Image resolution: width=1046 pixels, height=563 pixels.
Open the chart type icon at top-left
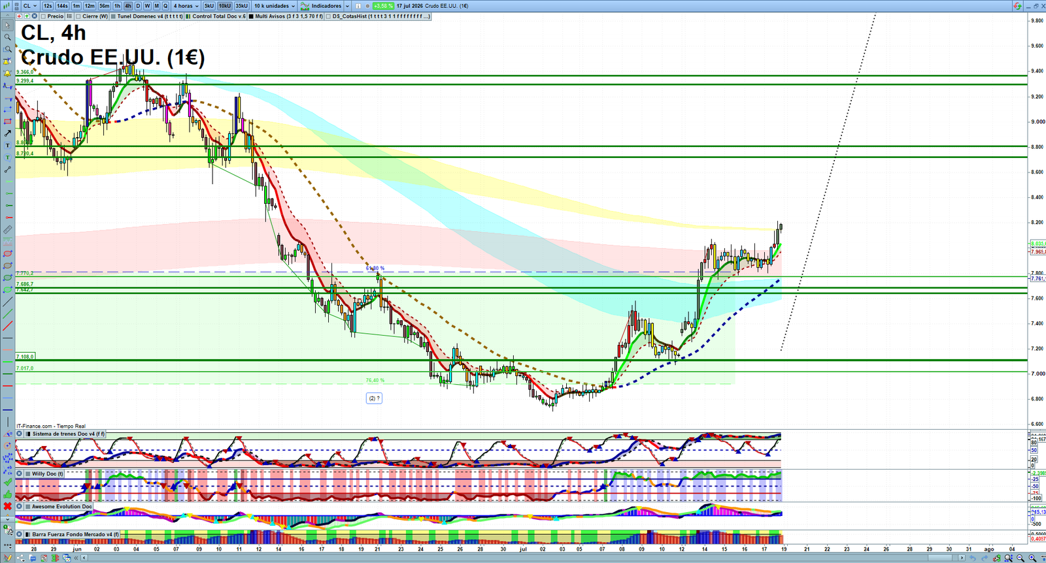(6, 6)
